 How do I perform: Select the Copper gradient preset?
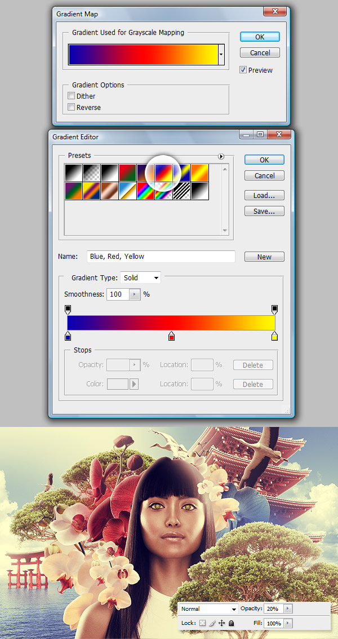click(x=109, y=191)
